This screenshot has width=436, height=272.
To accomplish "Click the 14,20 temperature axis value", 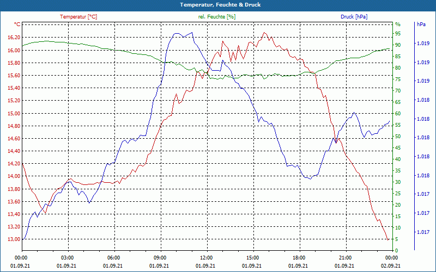I will pyautogui.click(x=14, y=164).
